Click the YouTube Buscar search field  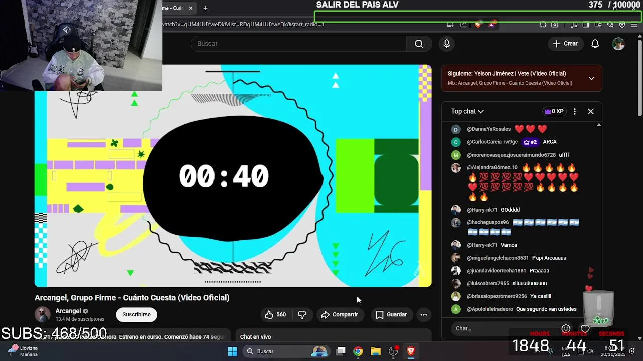(299, 44)
